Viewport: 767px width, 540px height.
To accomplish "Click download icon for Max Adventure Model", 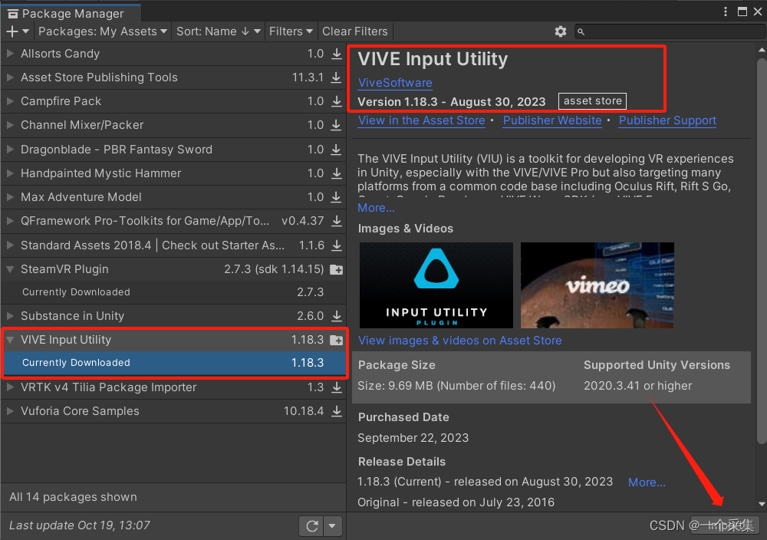I will coord(337,197).
